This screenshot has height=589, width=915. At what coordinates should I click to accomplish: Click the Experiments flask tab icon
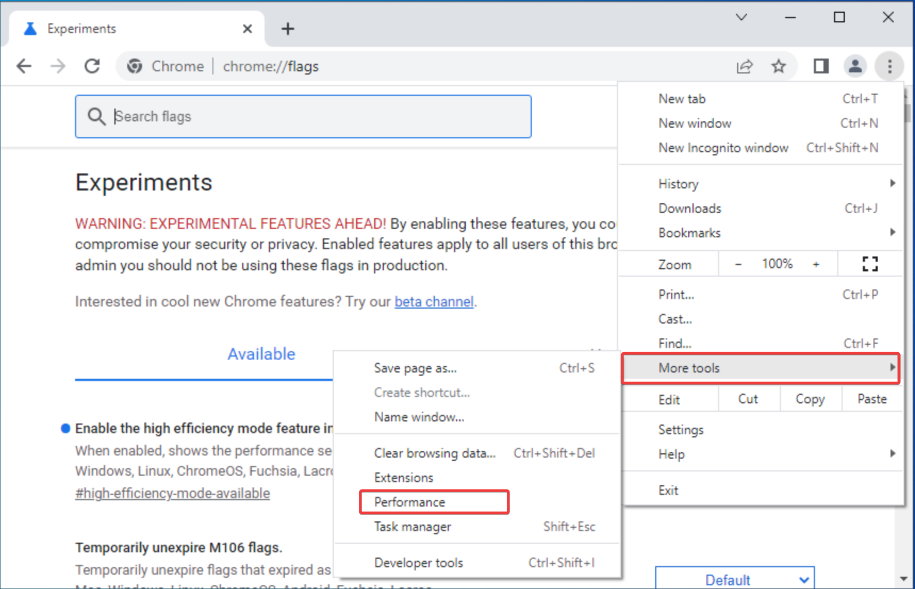point(30,29)
